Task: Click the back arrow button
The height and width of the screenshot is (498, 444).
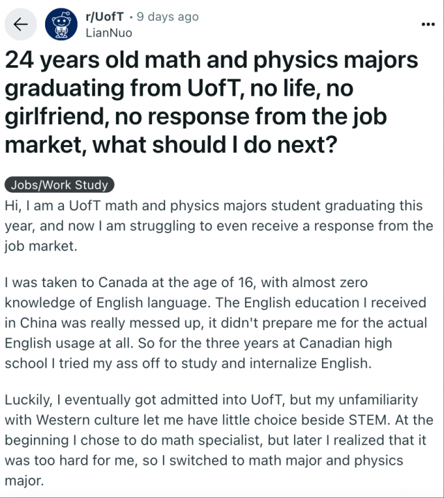Action: coord(21,25)
